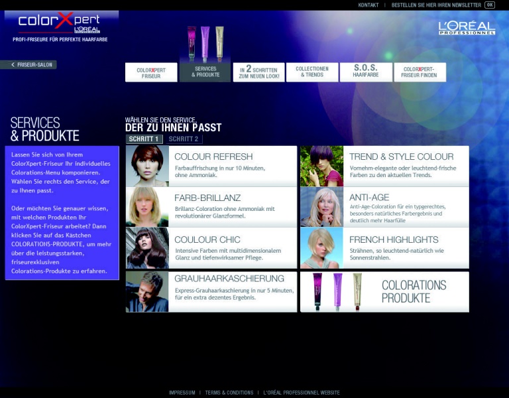This screenshot has height=398, width=509.
Task: Go back to Friseur-Salon
Action: (x=28, y=64)
